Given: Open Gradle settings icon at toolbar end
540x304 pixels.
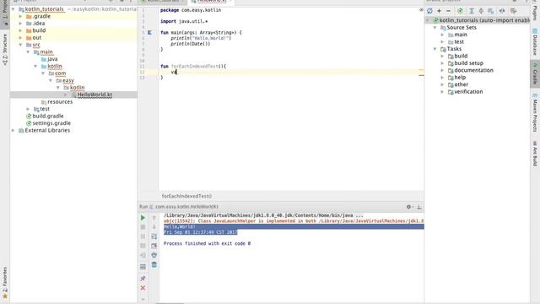Looking at the screenshot, I should point(514,11).
